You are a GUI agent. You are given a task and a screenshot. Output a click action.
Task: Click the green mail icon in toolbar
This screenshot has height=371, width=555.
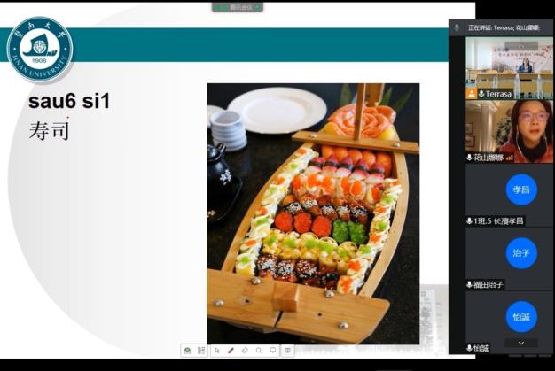click(187, 350)
